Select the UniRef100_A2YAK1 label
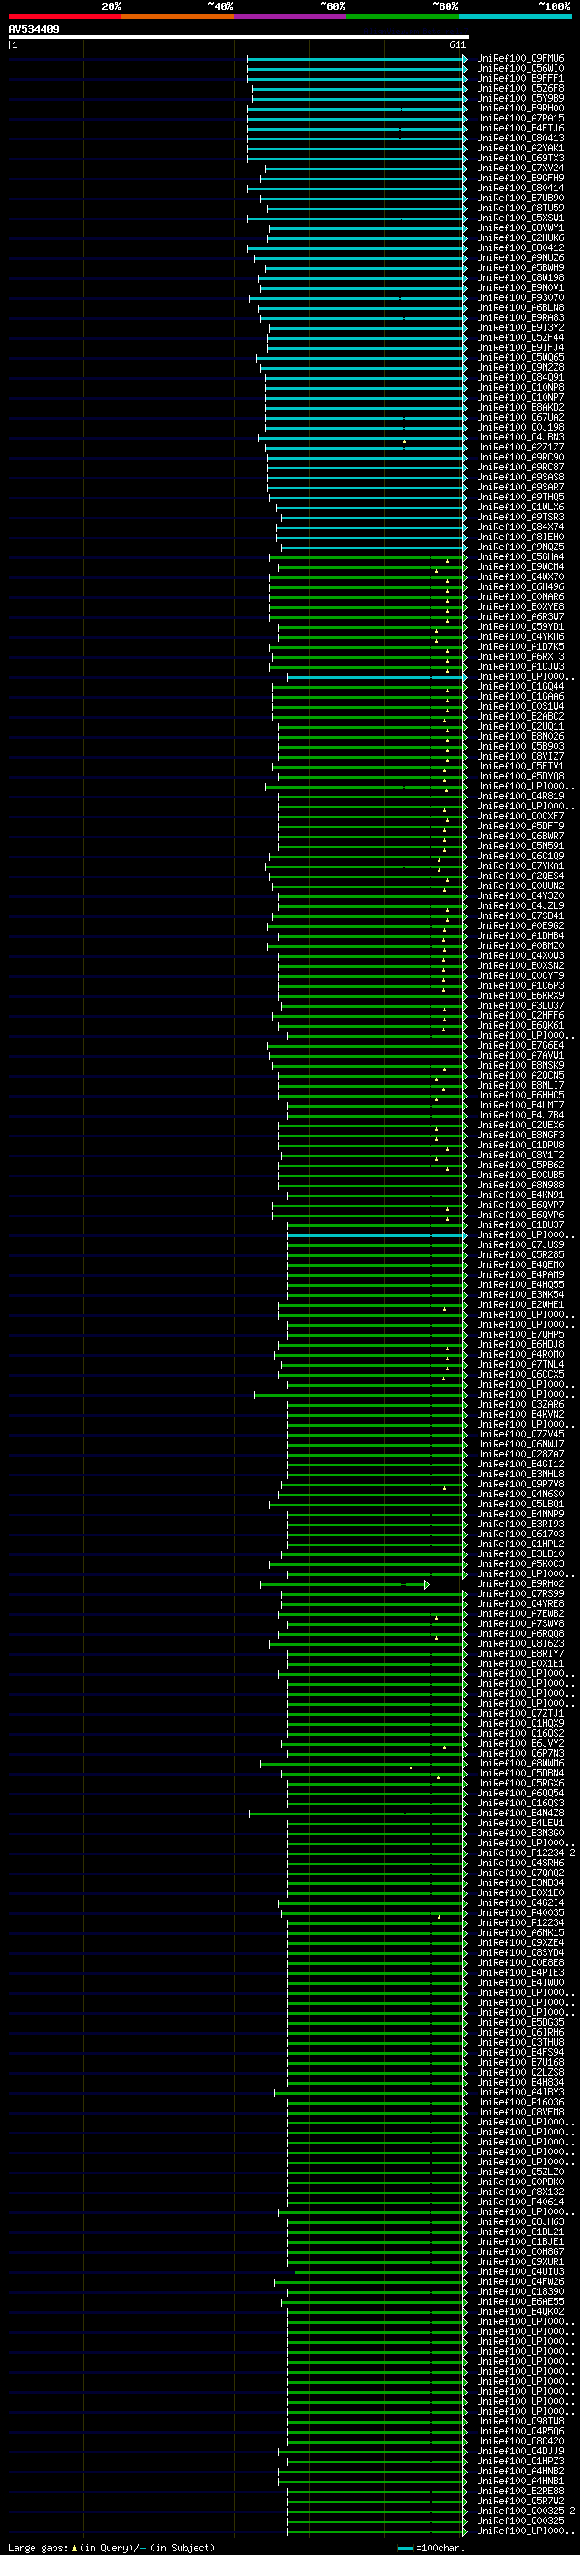 (x=520, y=149)
